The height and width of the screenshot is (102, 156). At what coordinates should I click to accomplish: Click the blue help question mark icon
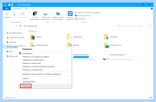click(x=152, y=9)
